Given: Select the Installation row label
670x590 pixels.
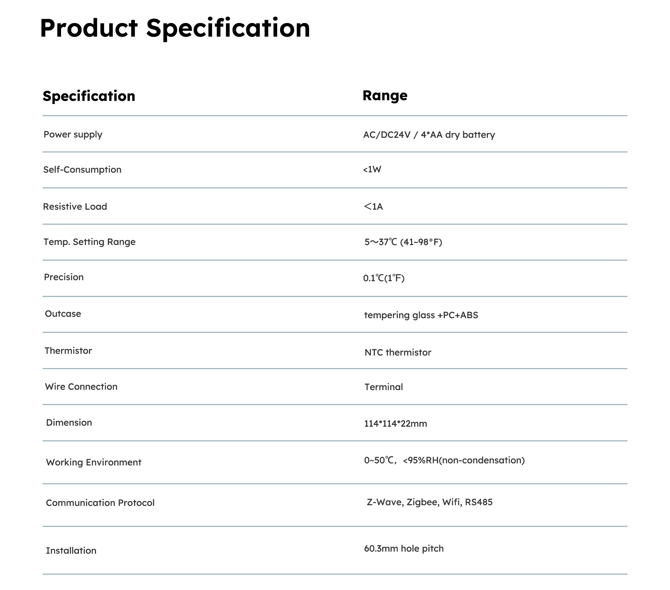Looking at the screenshot, I should 71,551.
